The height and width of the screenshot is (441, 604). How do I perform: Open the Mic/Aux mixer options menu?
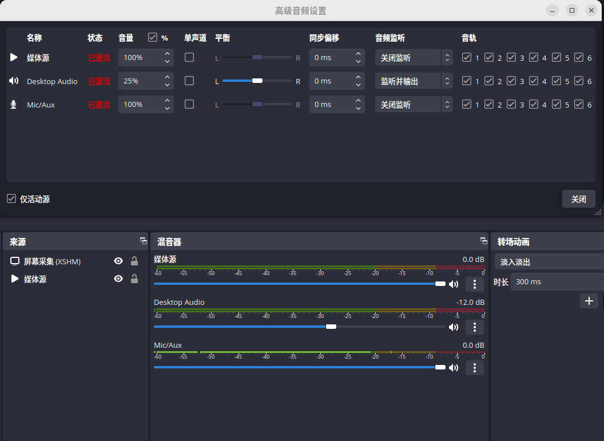coord(475,367)
